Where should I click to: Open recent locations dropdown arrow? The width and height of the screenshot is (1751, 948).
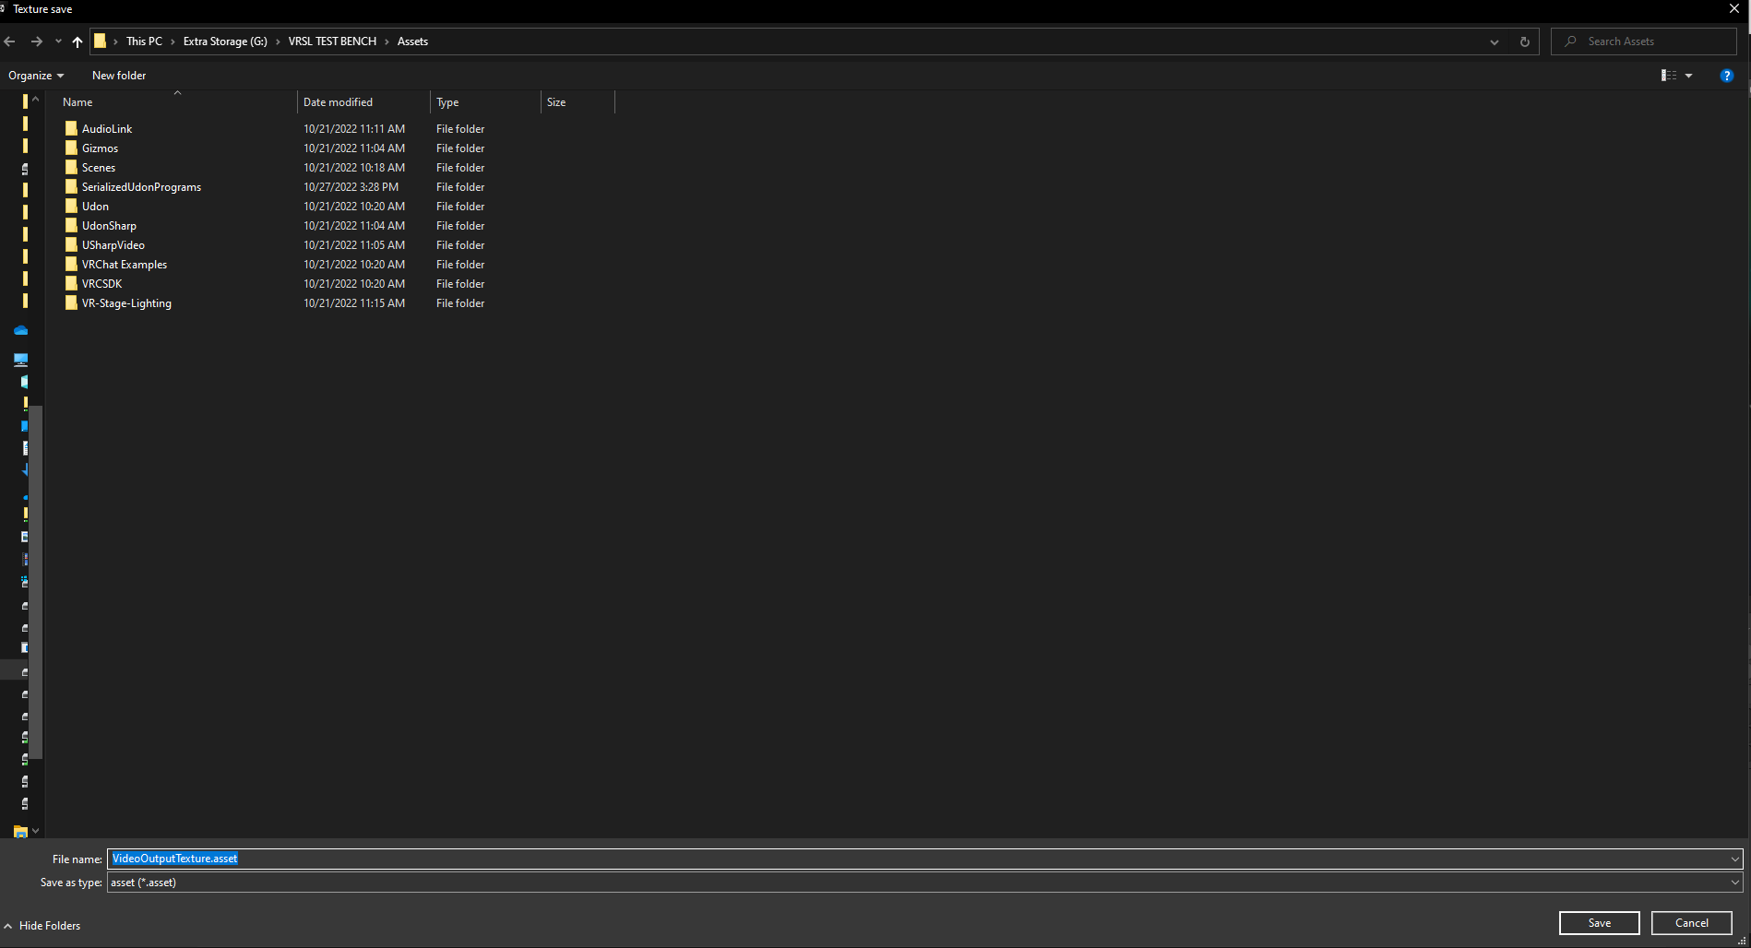[x=58, y=41]
